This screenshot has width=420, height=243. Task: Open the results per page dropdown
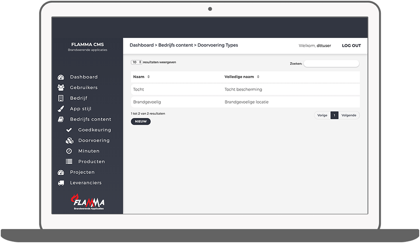pos(136,62)
